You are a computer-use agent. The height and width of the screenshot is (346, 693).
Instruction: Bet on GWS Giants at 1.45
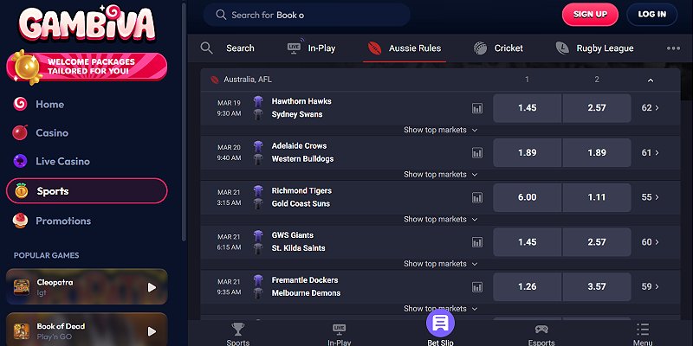pyautogui.click(x=528, y=242)
